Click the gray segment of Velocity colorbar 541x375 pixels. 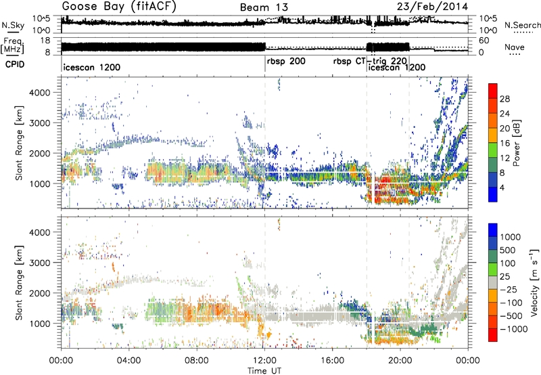(493, 283)
